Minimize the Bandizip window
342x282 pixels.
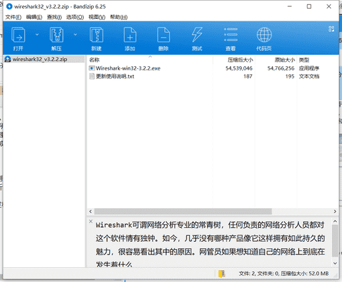(290, 7)
